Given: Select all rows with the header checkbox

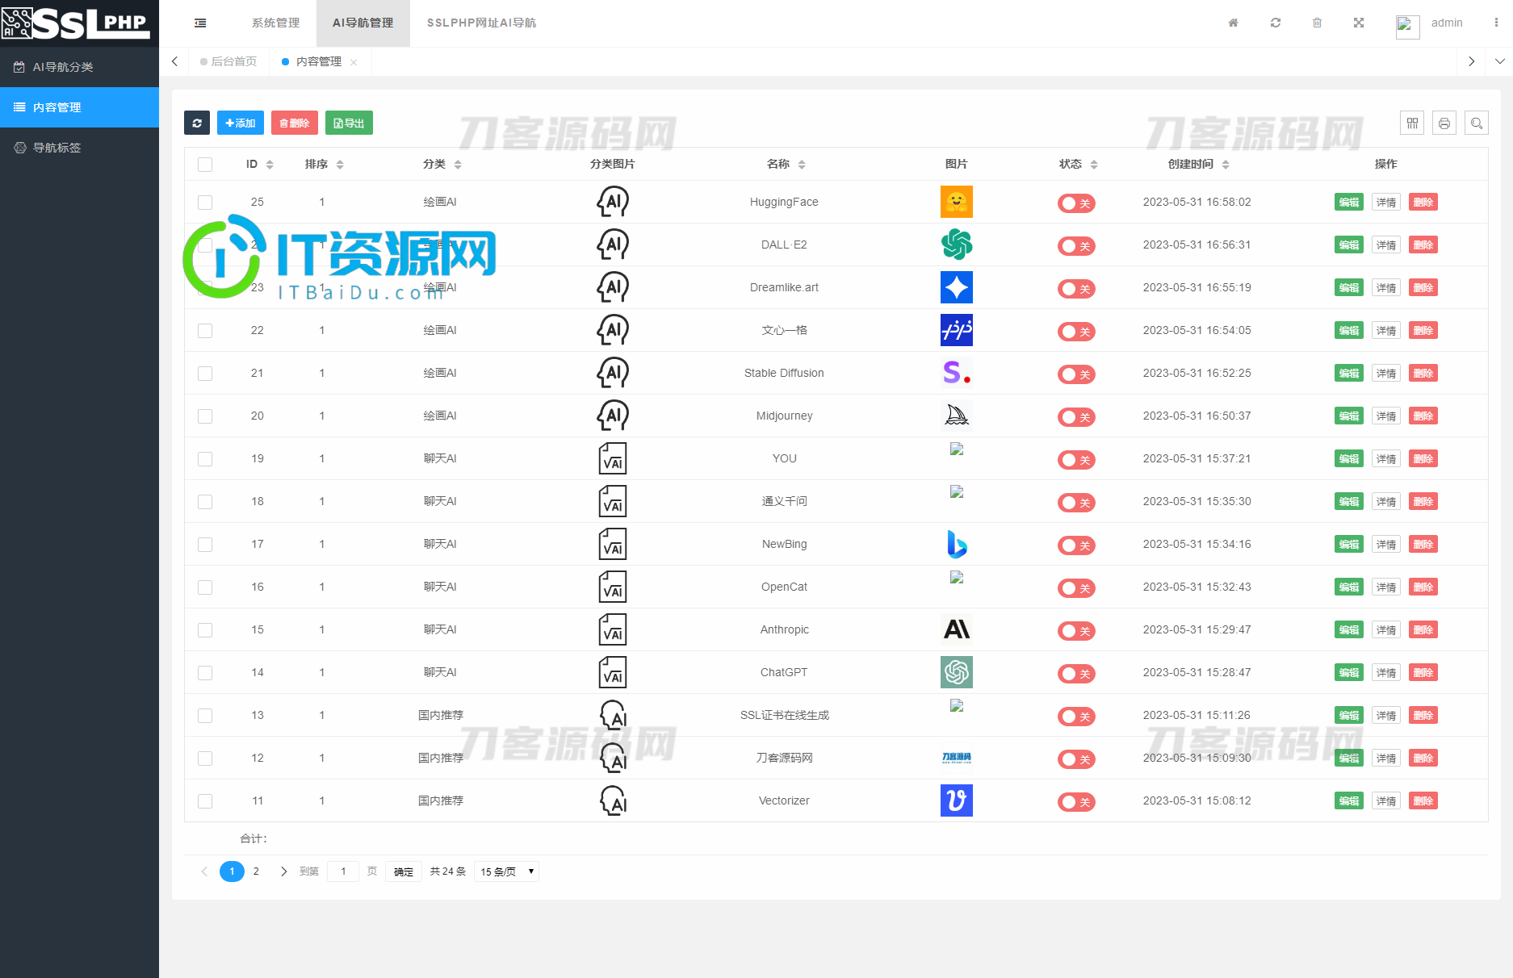Looking at the screenshot, I should [x=205, y=165].
